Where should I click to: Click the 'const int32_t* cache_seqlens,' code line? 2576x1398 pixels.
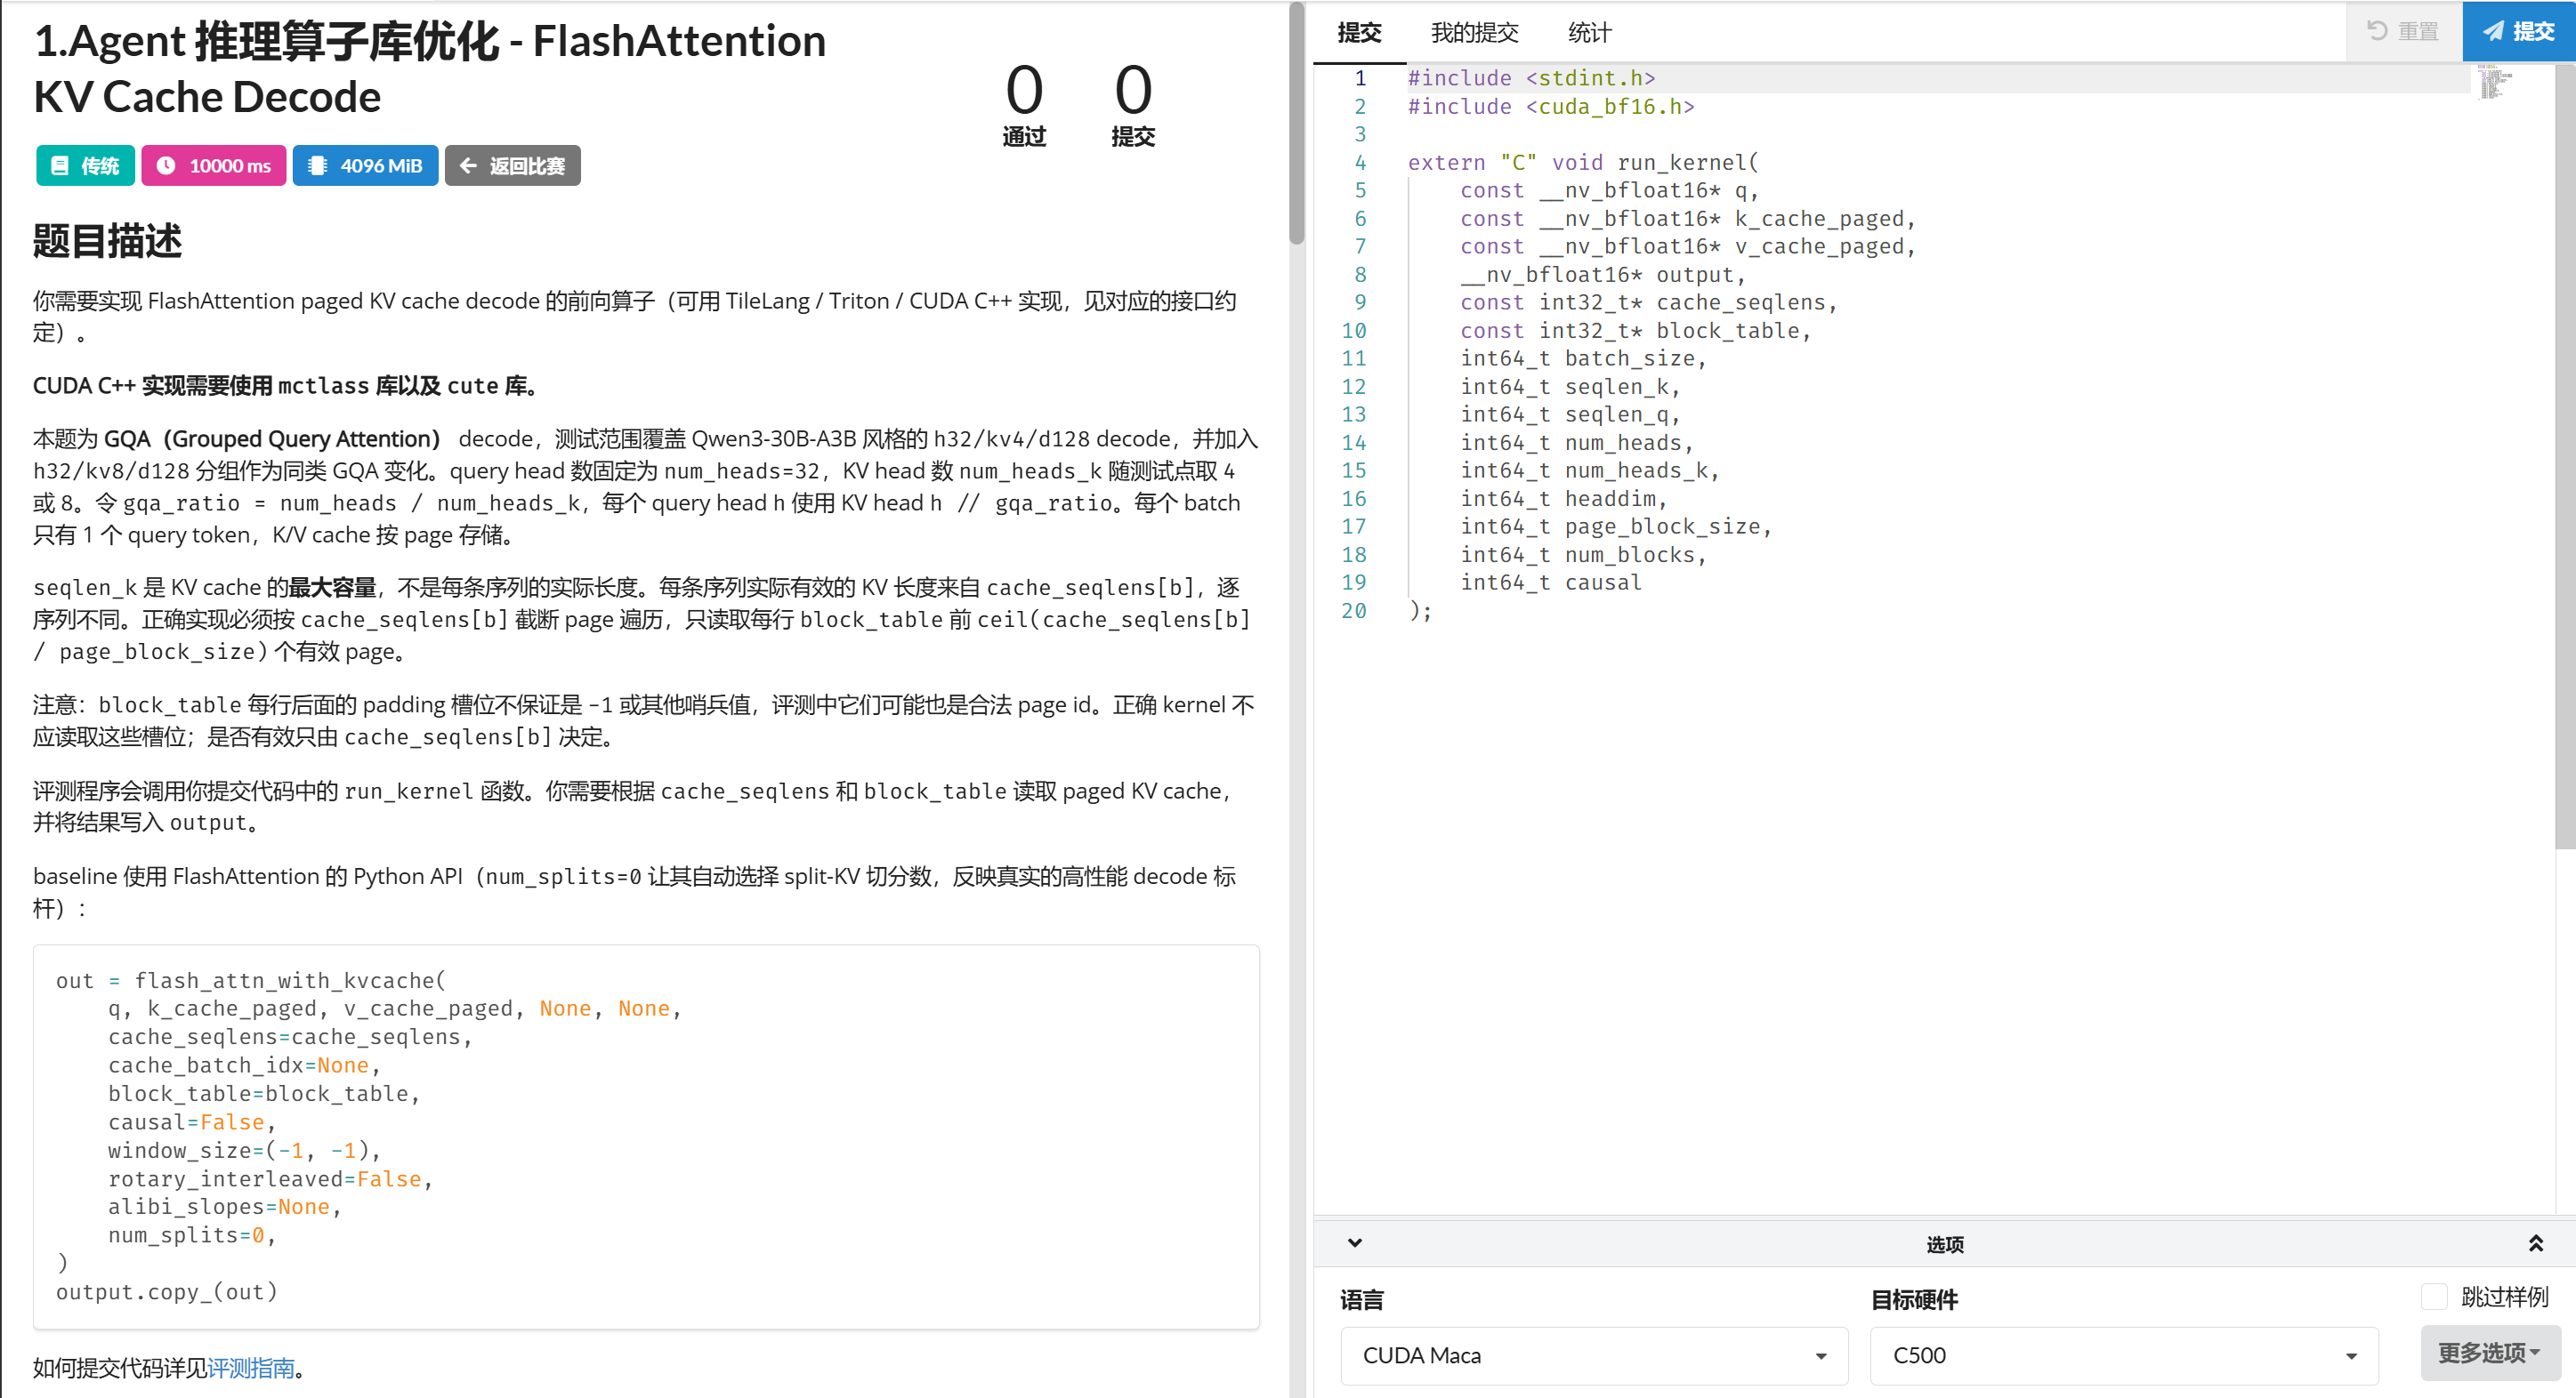coord(1648,301)
